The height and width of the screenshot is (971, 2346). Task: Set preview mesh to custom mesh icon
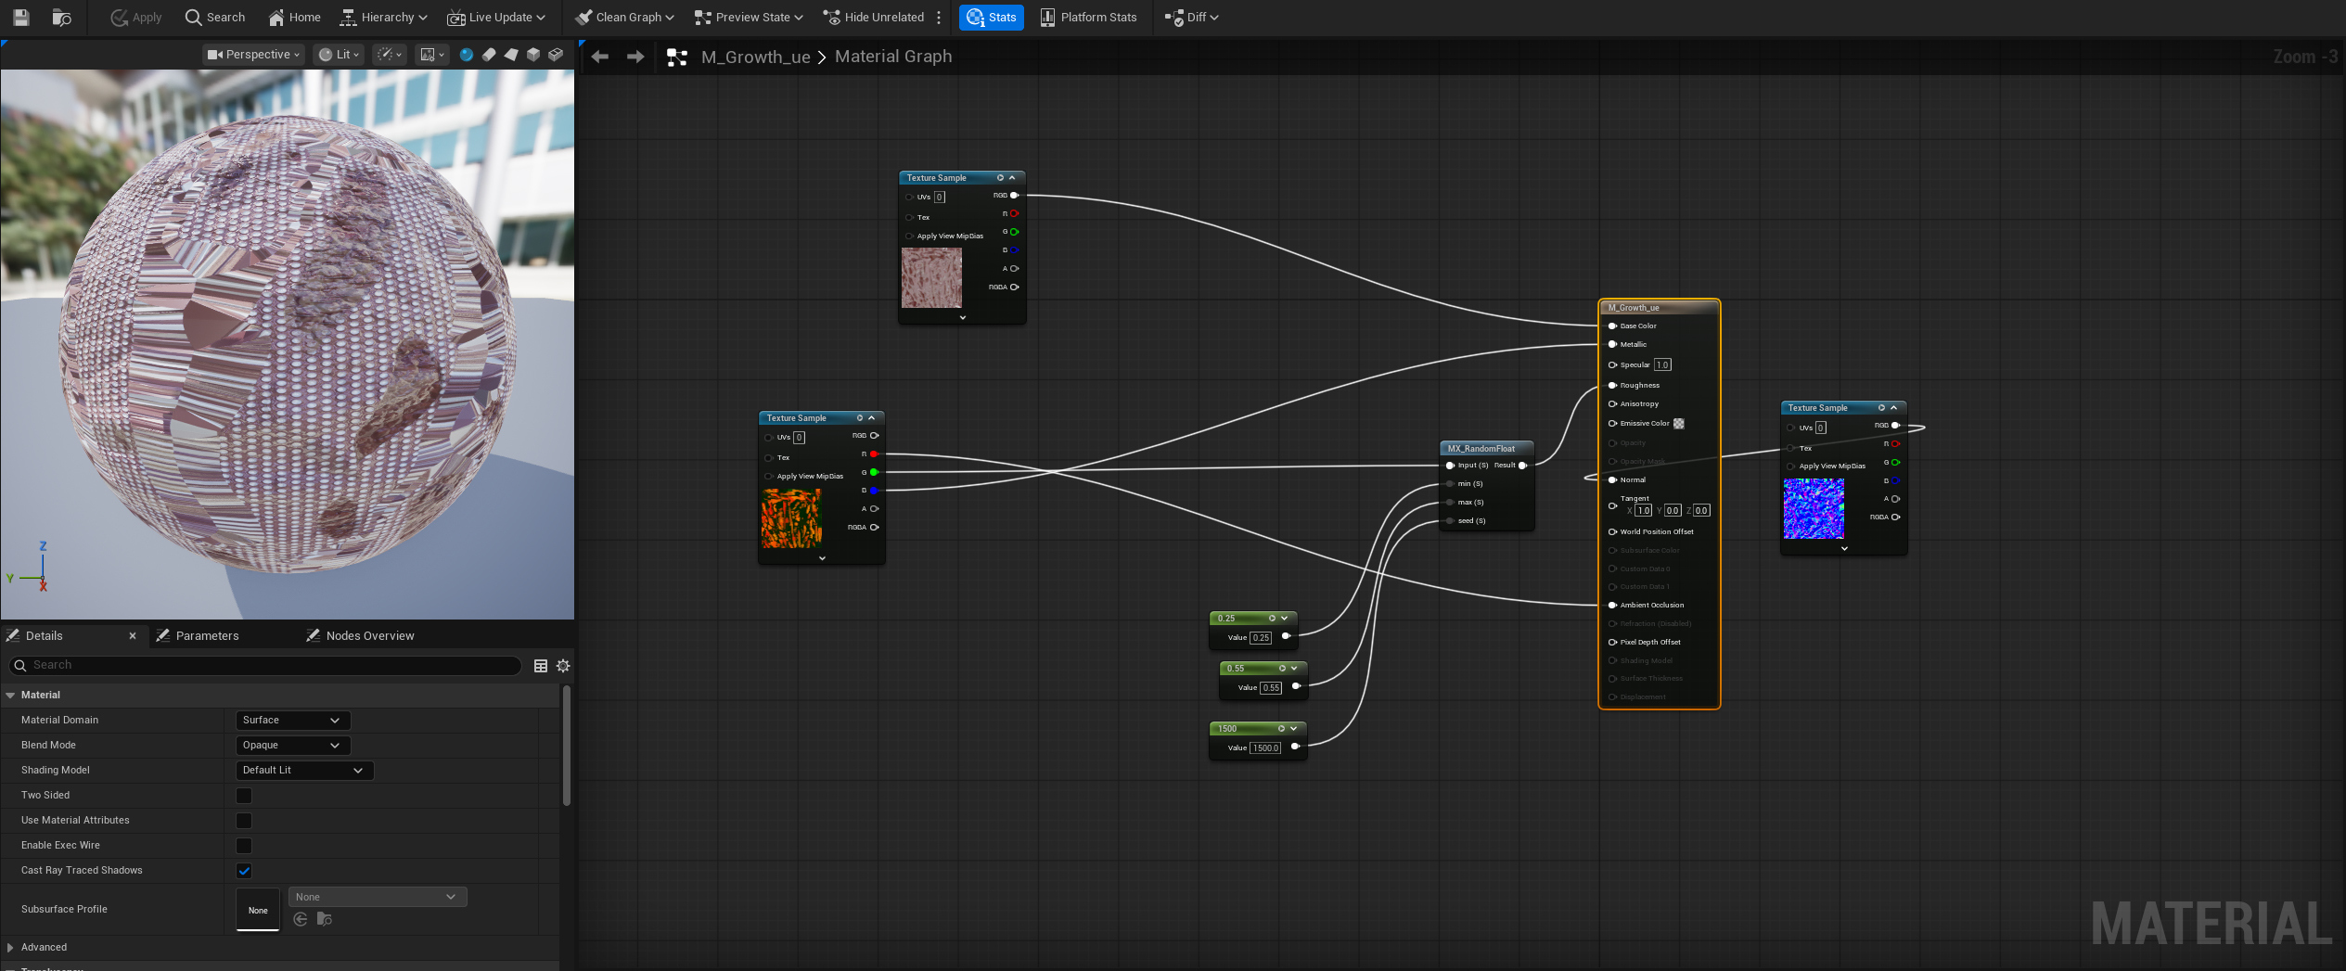(x=556, y=55)
